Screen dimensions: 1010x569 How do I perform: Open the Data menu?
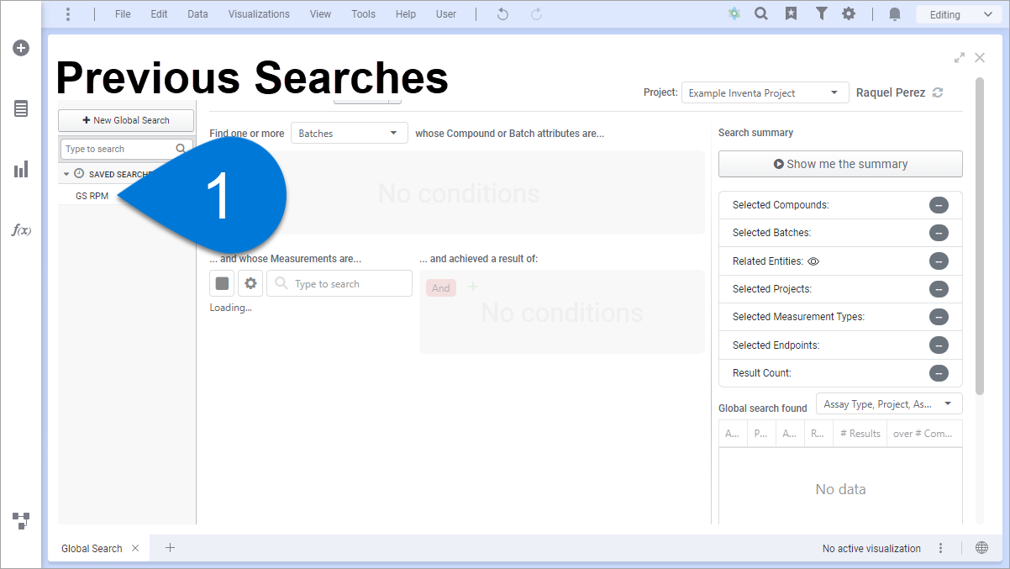pos(197,14)
